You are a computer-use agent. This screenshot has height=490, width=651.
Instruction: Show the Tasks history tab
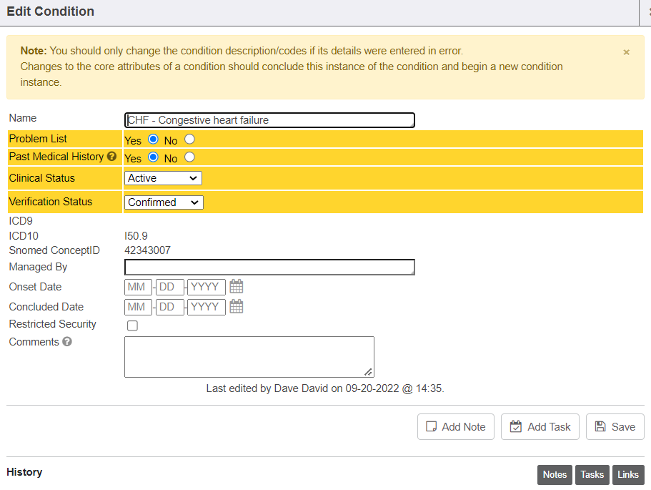click(x=592, y=475)
